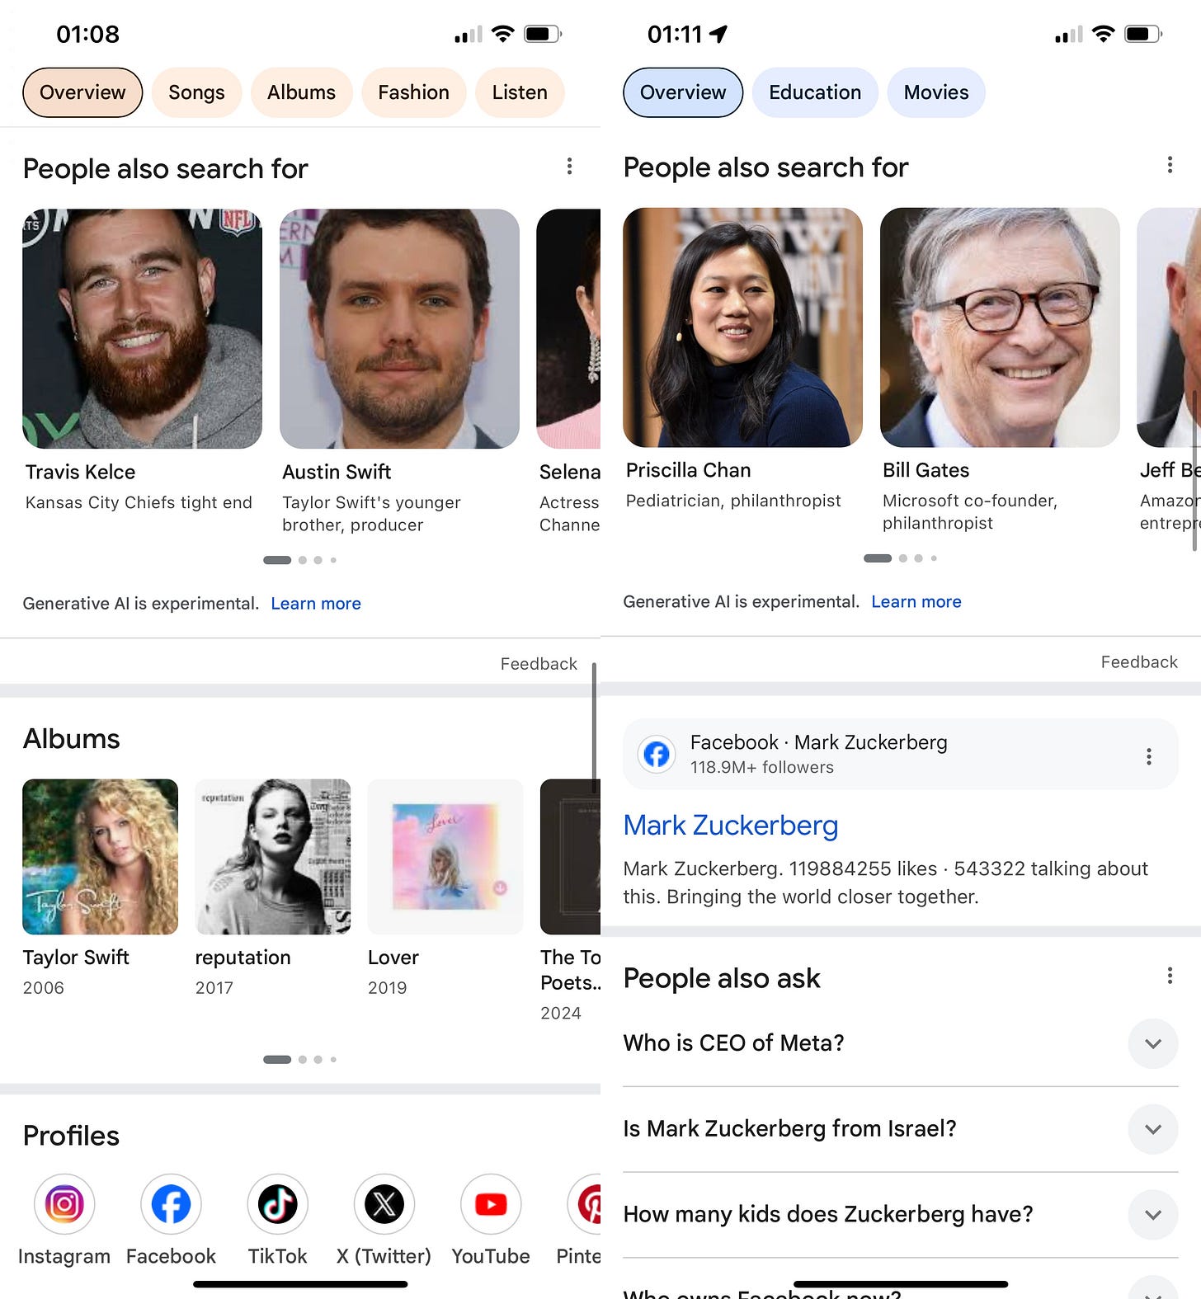Tap the battery icon on right screen
The width and height of the screenshot is (1201, 1299).
[x=1143, y=34]
